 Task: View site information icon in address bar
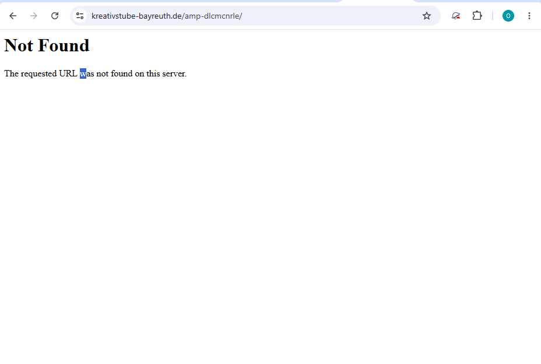[x=80, y=16]
